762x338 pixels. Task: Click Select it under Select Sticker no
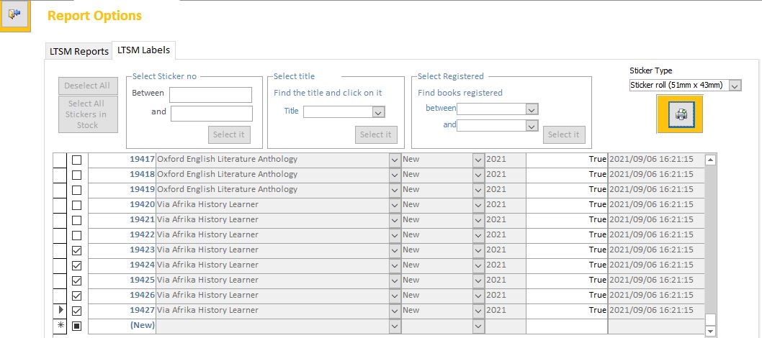coord(229,134)
